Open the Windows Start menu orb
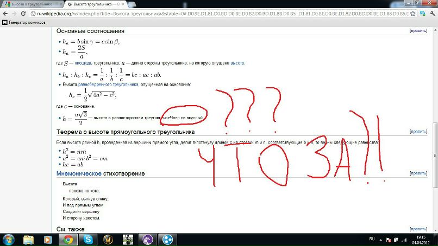The image size is (438, 246). (x=9, y=239)
